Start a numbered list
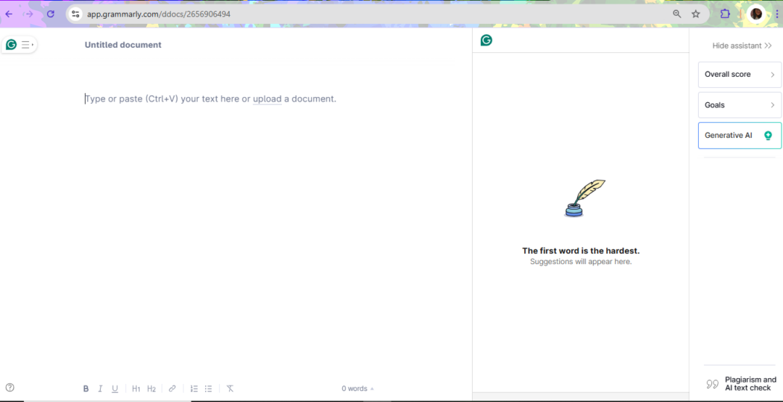This screenshot has height=402, width=783. click(x=194, y=389)
